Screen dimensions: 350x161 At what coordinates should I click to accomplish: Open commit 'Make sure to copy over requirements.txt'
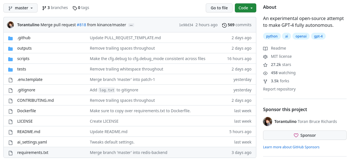(140, 111)
